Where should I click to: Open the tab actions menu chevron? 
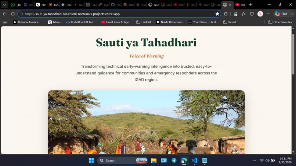(x=4, y=5)
